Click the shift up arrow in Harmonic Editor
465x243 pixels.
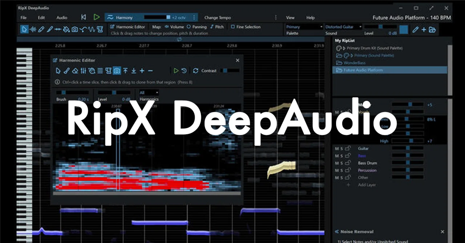(125, 71)
